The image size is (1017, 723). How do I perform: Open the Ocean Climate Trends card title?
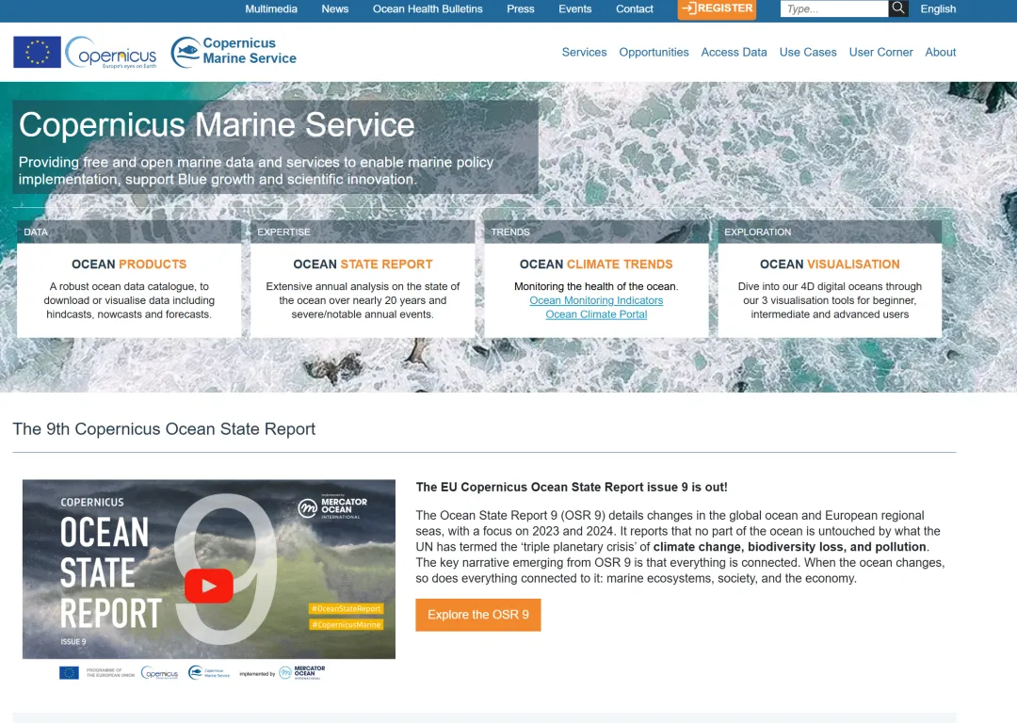tap(596, 264)
